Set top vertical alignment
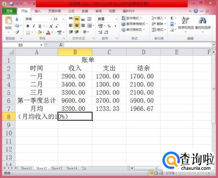 pyautogui.click(x=71, y=19)
